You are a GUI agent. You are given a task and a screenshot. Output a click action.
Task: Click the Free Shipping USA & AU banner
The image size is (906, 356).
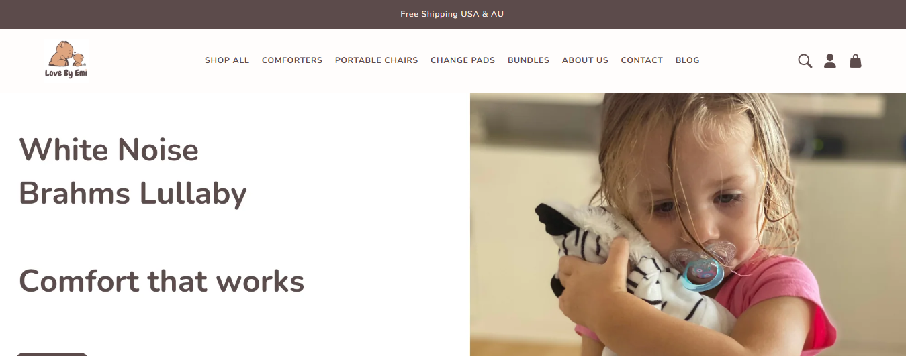click(x=452, y=14)
